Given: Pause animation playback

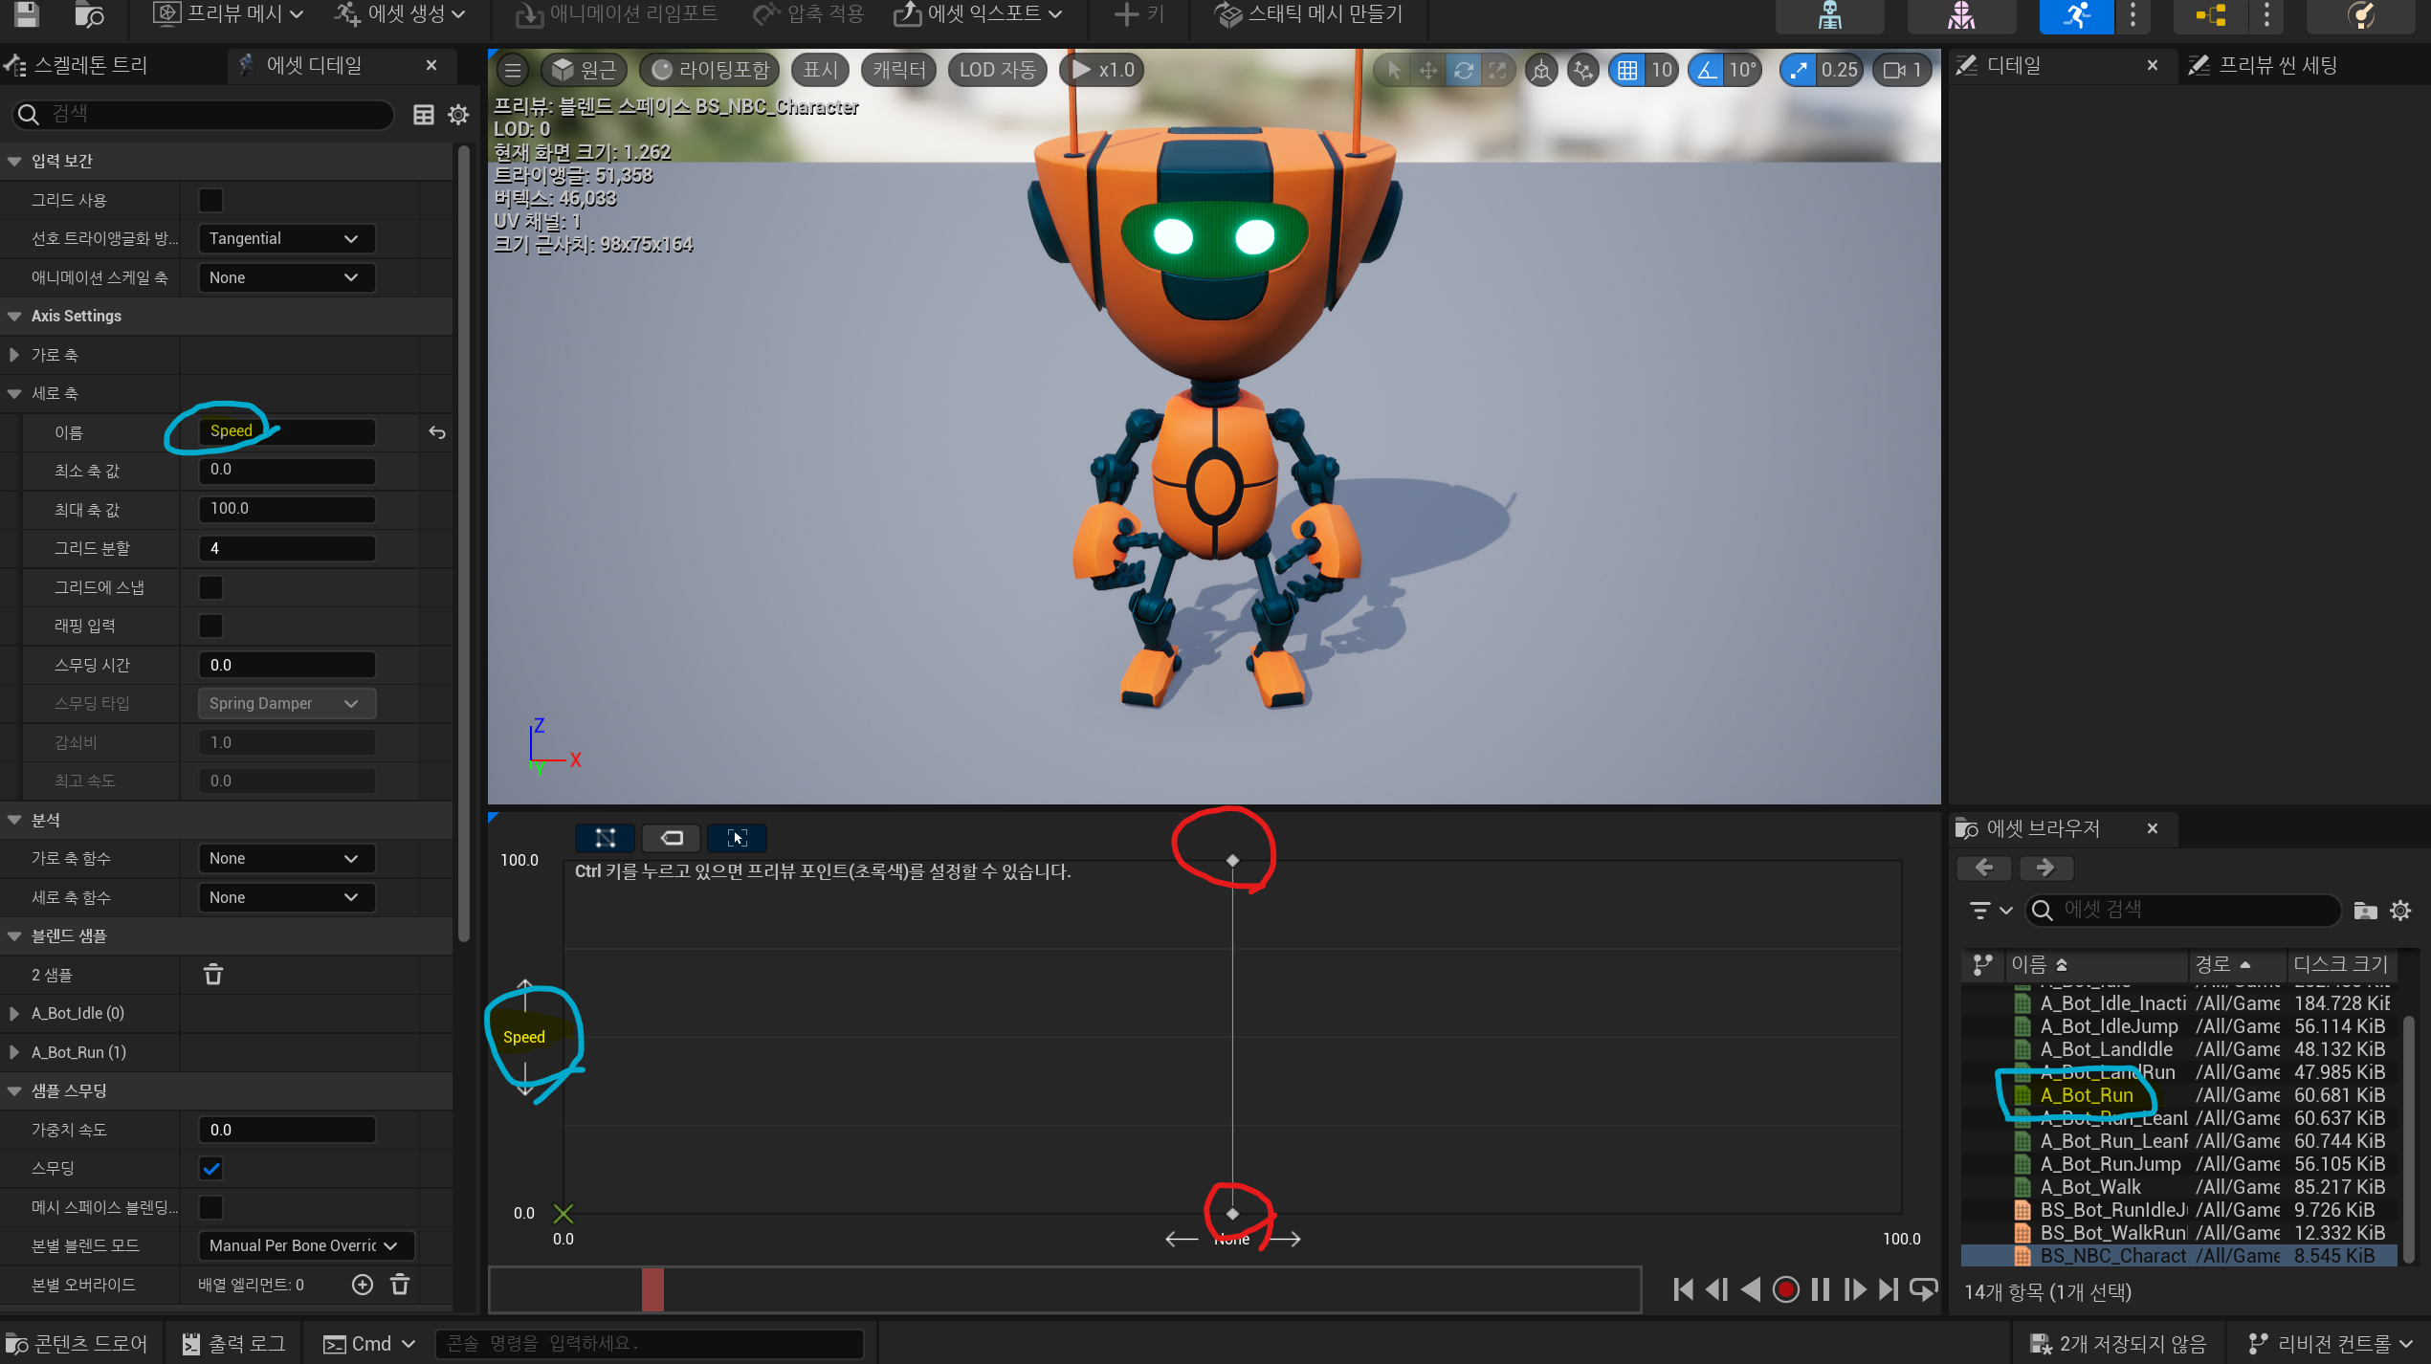Looking at the screenshot, I should pyautogui.click(x=1820, y=1289).
